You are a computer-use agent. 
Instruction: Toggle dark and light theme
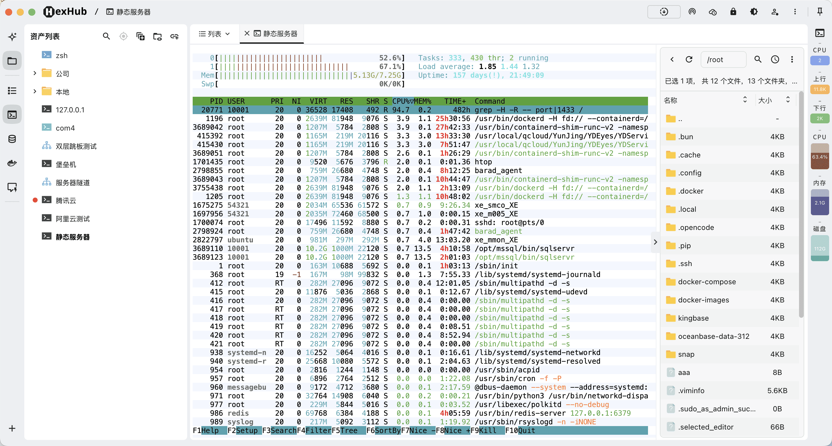754,12
